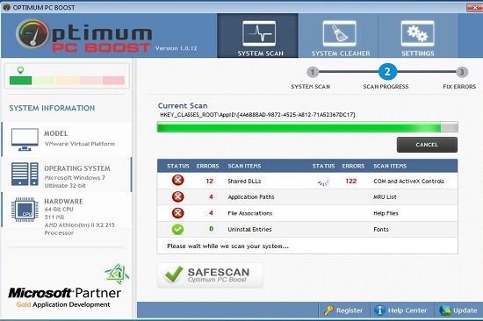This screenshot has width=483, height=321.
Task: Select step 2 Scan Progress circle
Action: tap(387, 72)
